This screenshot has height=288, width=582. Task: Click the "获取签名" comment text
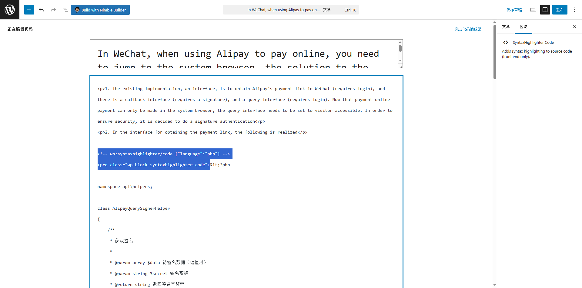coord(124,241)
